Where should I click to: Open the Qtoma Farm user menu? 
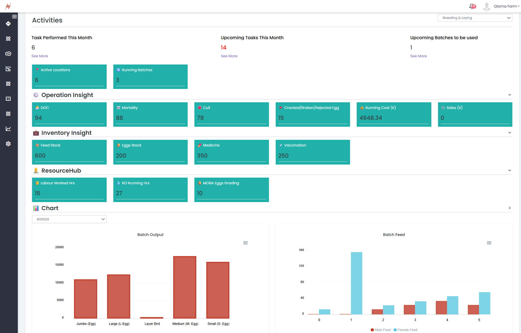click(x=505, y=6)
